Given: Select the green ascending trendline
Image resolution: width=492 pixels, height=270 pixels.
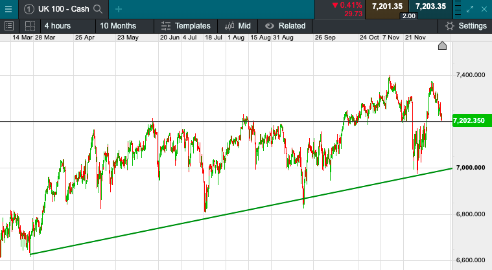Looking at the screenshot, I should coord(241,211).
